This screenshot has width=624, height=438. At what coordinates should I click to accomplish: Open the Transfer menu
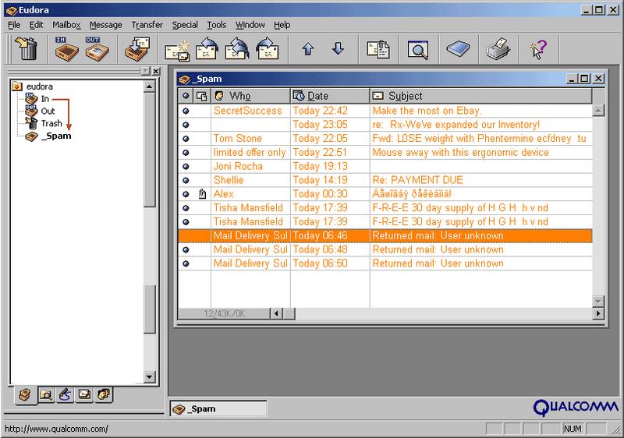(x=147, y=25)
